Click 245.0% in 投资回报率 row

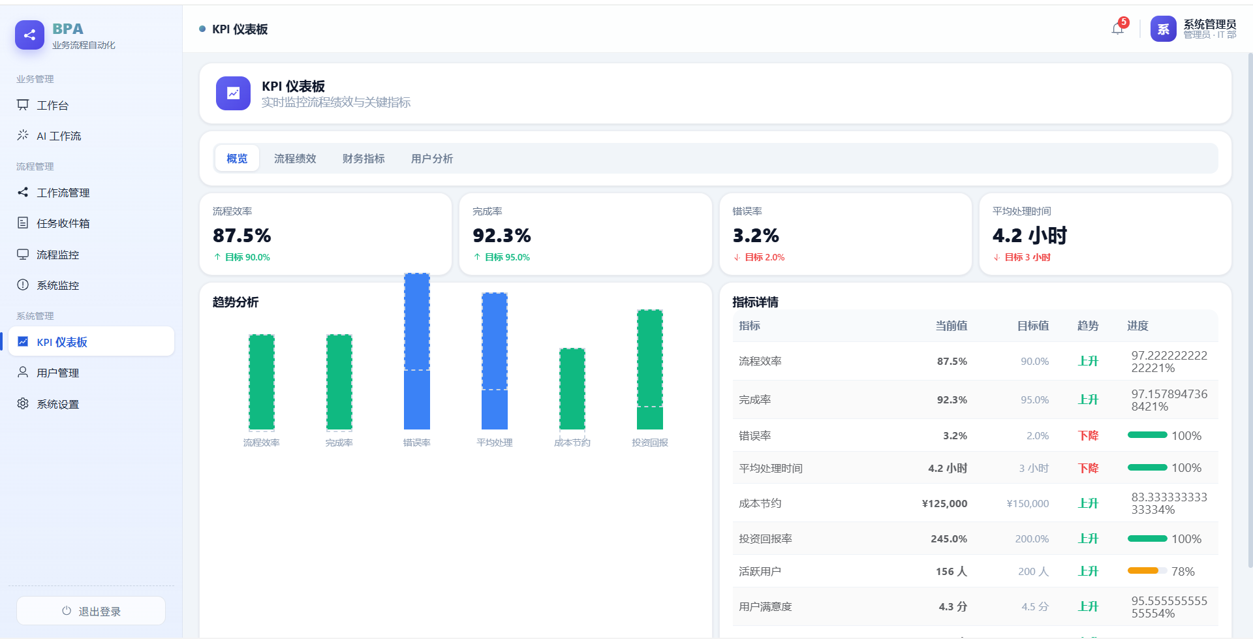click(949, 538)
